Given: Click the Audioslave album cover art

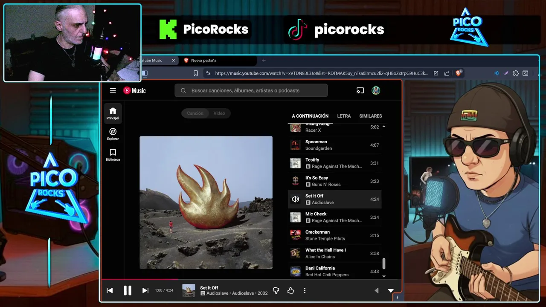Looking at the screenshot, I should point(206,203).
